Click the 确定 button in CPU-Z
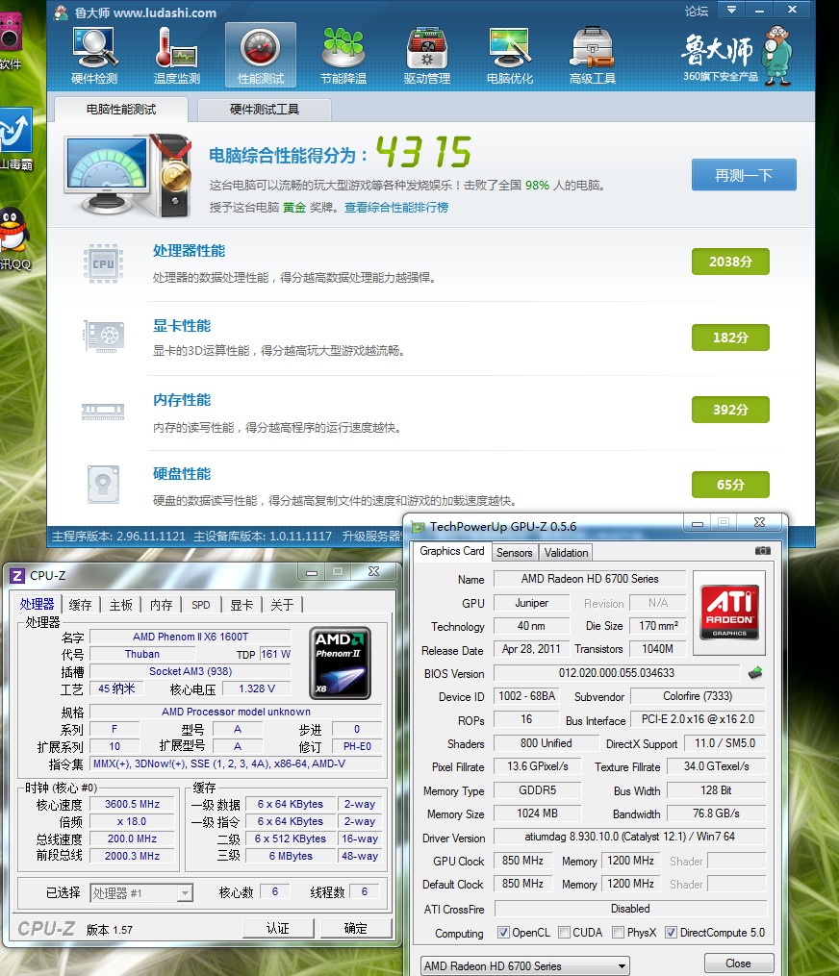 356,929
